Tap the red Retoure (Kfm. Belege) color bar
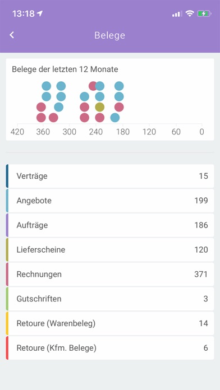The width and height of the screenshot is (220, 390). click(7, 348)
